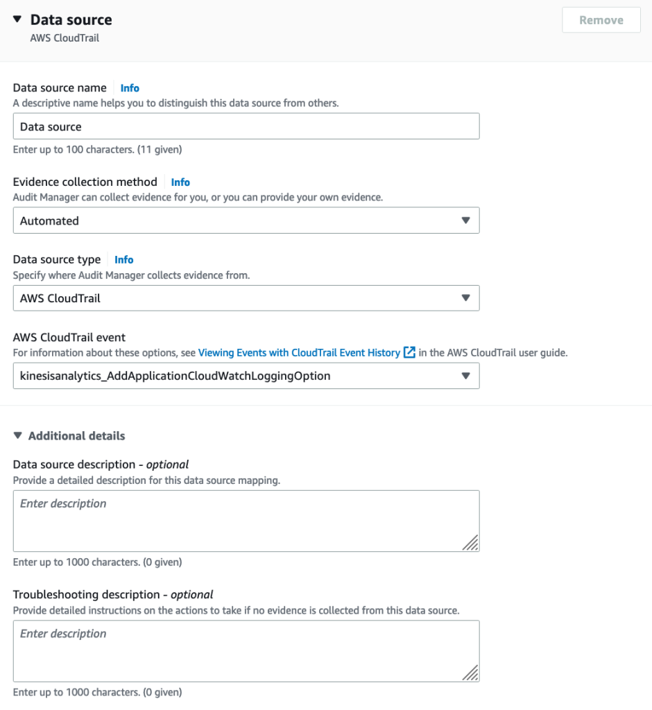
Task: Open the Evidence collection method Info link
Action: [x=180, y=182]
